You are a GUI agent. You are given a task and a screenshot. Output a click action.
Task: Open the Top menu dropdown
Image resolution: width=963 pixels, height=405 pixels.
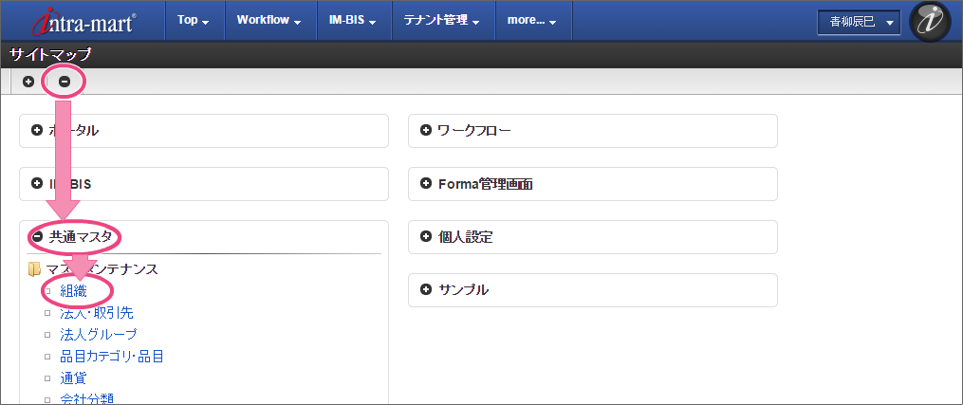pos(194,20)
